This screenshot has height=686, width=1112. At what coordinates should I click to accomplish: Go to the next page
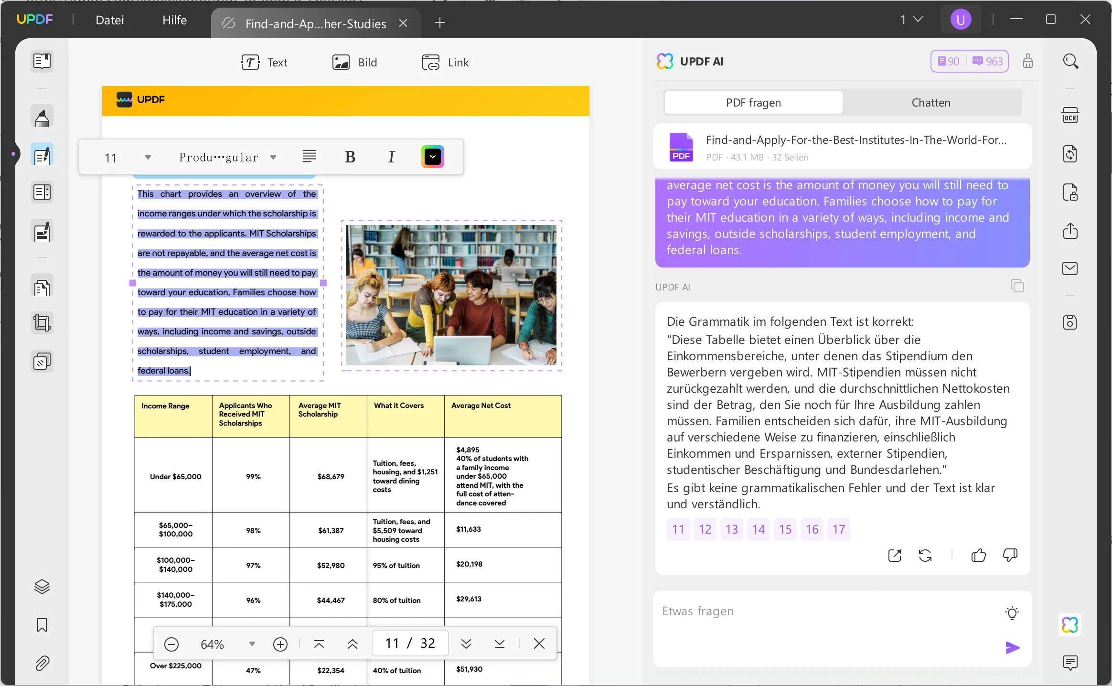coord(466,644)
